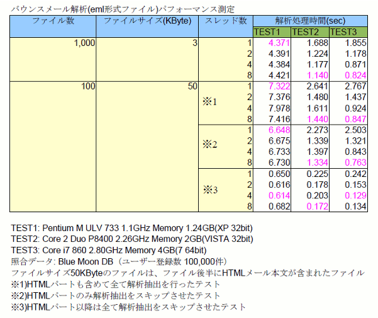378x318 pixels.
Task: Click the green TEST1 header cell
Action: (x=270, y=32)
